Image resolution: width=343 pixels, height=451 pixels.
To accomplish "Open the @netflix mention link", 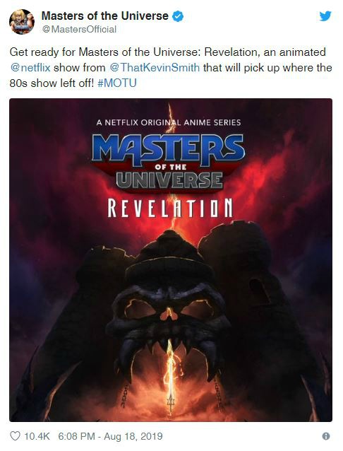I will (x=30, y=68).
